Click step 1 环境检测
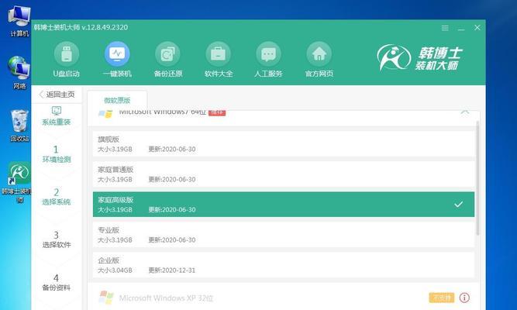 (57, 154)
